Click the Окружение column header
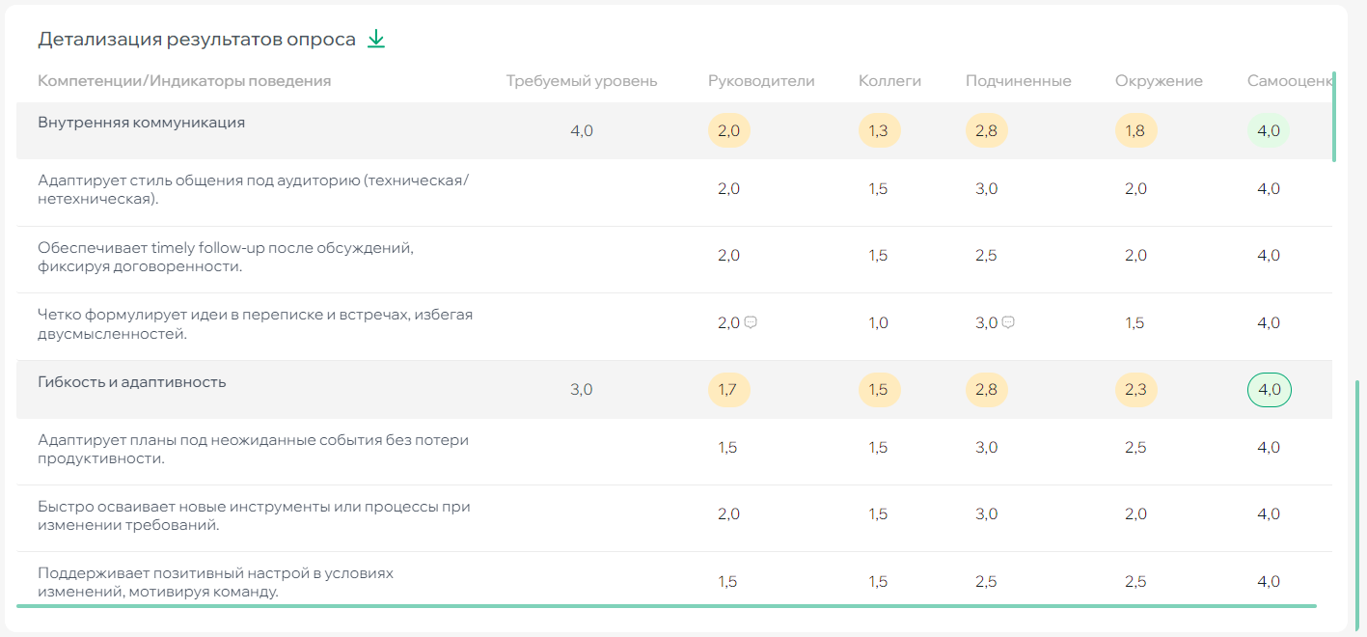The image size is (1367, 637). pyautogui.click(x=1159, y=80)
